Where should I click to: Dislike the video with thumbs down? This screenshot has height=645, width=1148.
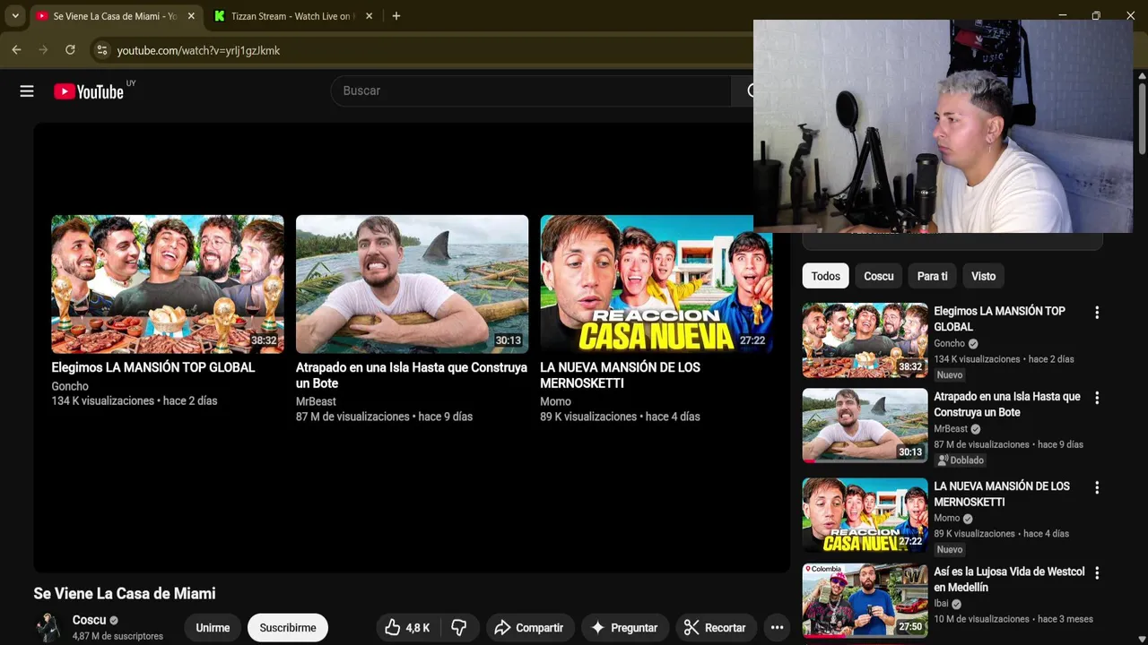pyautogui.click(x=459, y=628)
